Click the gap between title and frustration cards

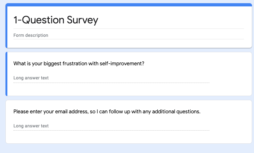[128, 50]
